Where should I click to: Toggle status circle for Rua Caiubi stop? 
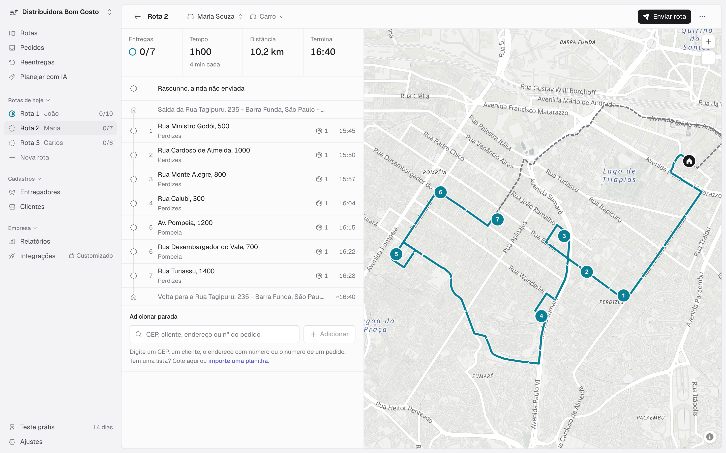tap(134, 203)
